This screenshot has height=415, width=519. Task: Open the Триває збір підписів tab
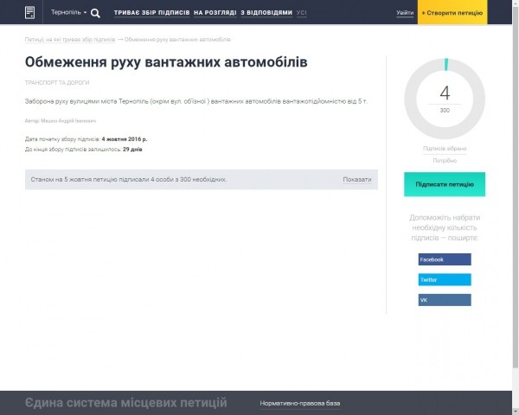click(152, 13)
